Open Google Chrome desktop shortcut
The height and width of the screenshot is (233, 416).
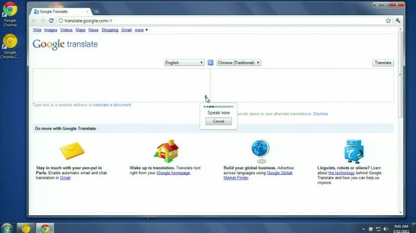point(10,14)
